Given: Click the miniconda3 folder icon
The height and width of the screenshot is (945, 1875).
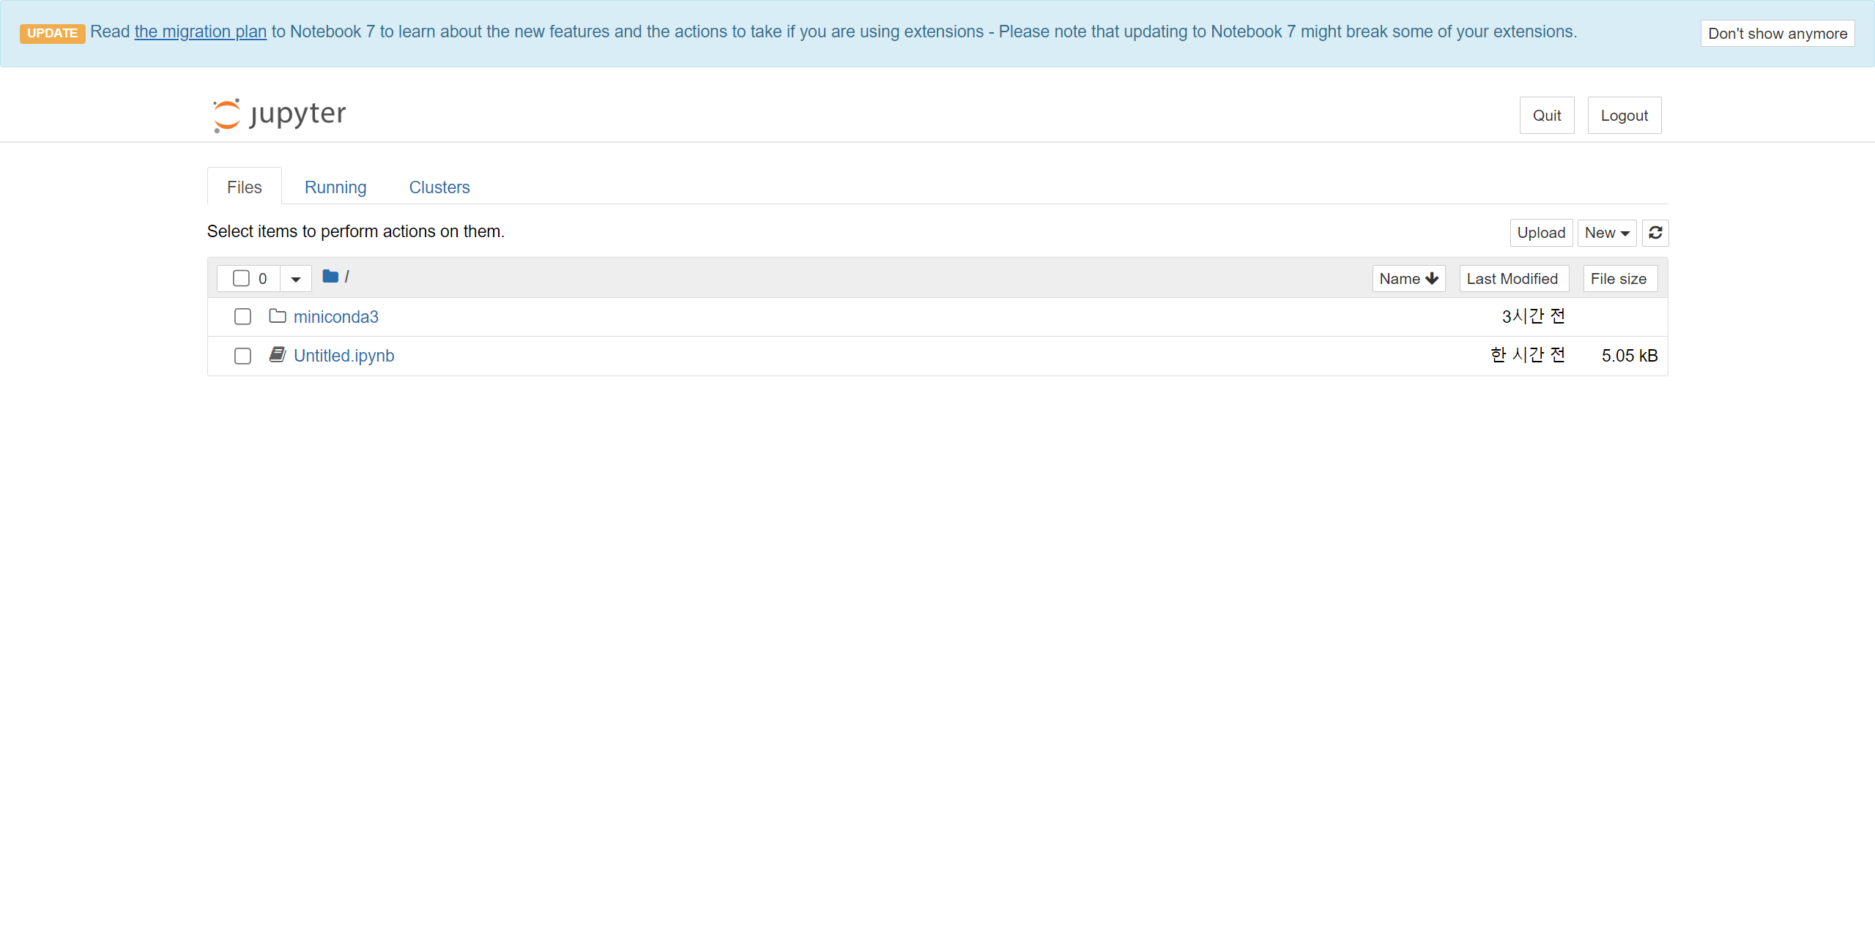Looking at the screenshot, I should click(278, 316).
